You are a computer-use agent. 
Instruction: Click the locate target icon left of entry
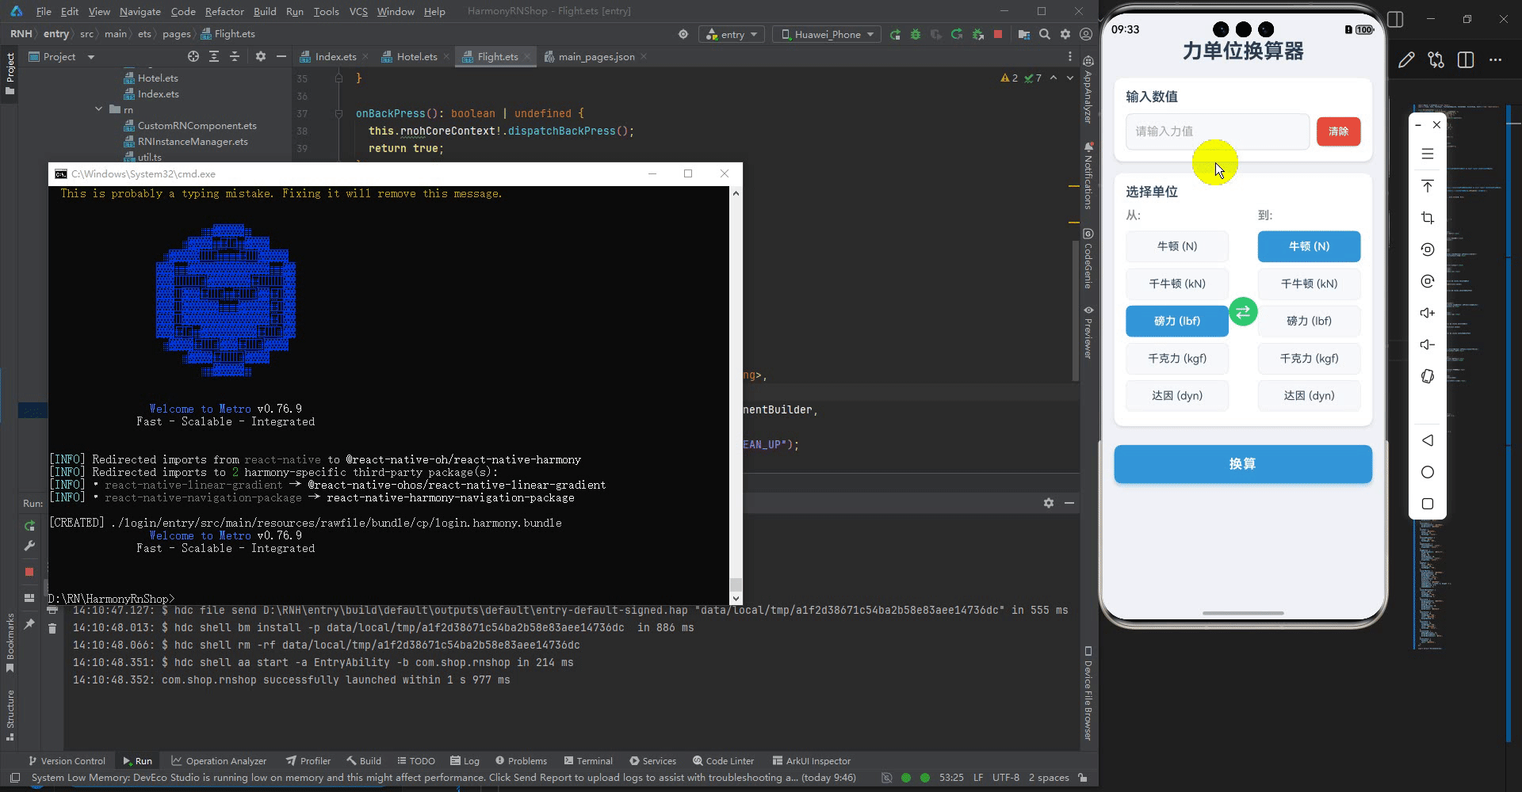pos(683,35)
